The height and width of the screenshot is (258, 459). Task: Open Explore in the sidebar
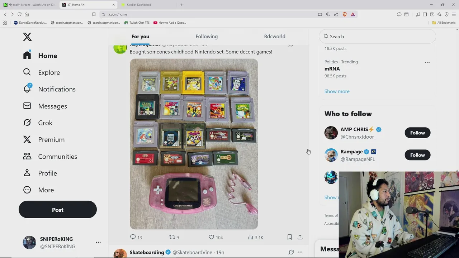tap(42, 72)
